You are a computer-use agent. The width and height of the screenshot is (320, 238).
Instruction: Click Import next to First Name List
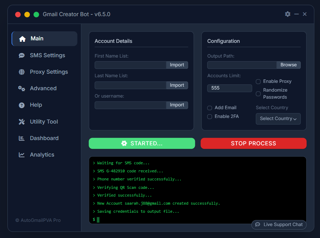pyautogui.click(x=177, y=65)
